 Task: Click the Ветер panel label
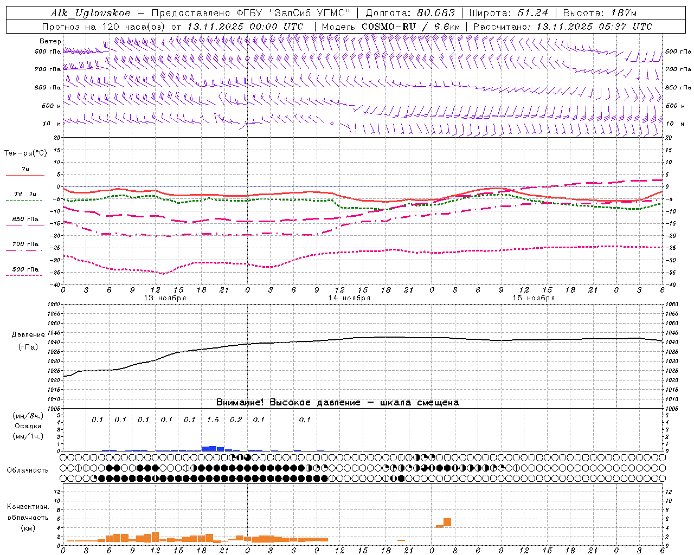[50, 41]
